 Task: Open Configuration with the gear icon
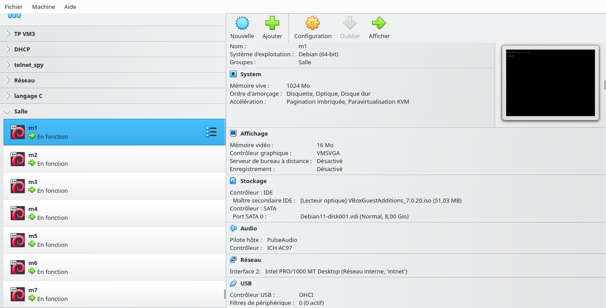[312, 23]
